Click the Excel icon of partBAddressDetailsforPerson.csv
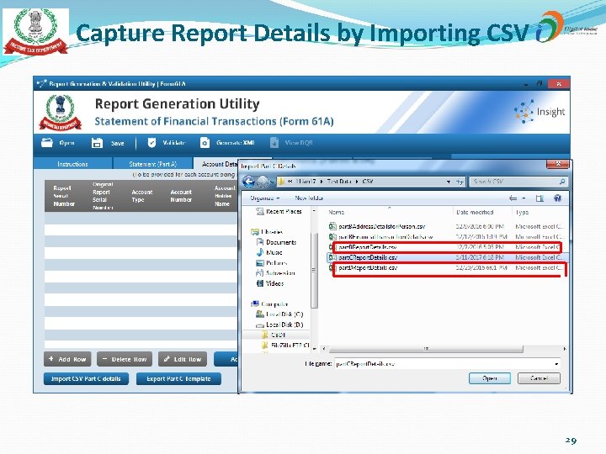 pos(332,226)
